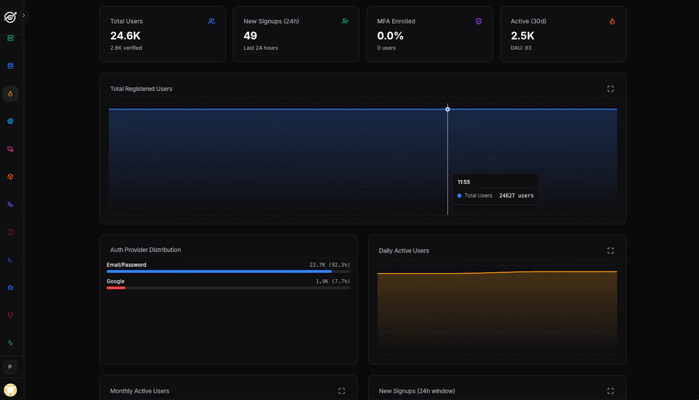
Task: Open the green activity pulse icon in sidebar
Action: coord(10,343)
